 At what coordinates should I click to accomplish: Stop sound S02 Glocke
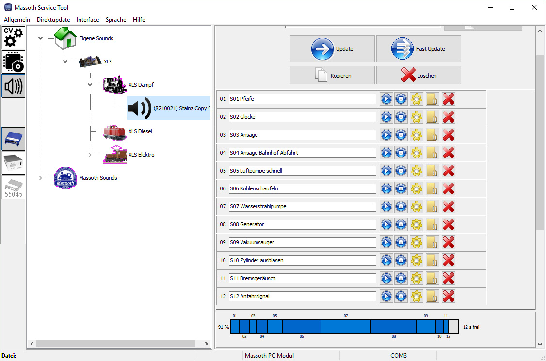point(401,117)
